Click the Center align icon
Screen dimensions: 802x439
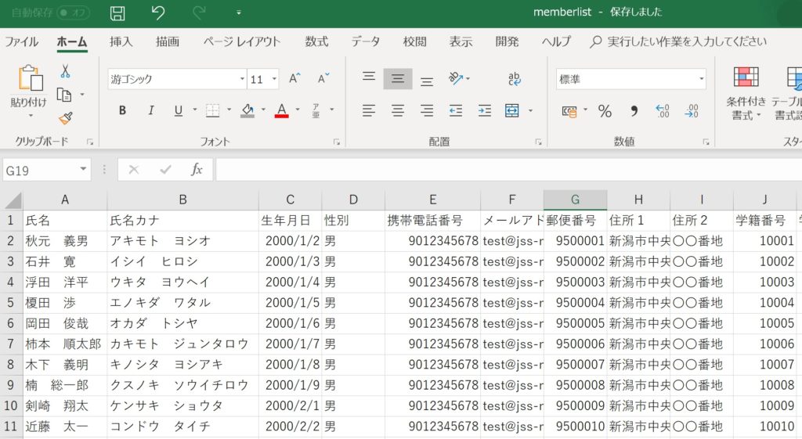point(397,110)
